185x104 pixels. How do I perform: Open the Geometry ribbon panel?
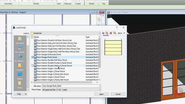tap(8, 4)
